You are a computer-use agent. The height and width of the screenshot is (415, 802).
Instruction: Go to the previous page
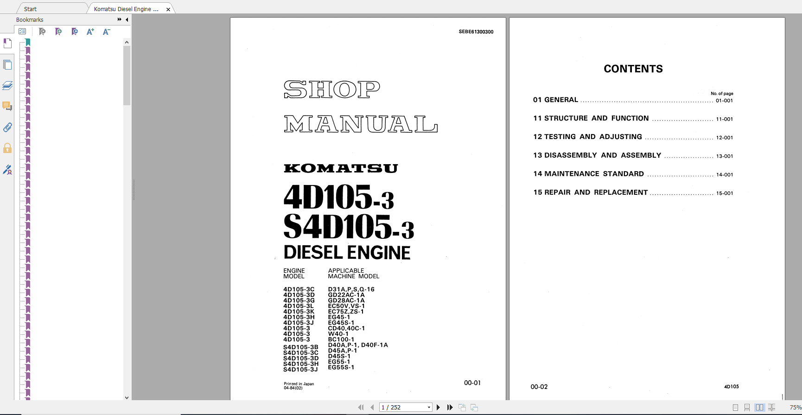[x=372, y=407]
